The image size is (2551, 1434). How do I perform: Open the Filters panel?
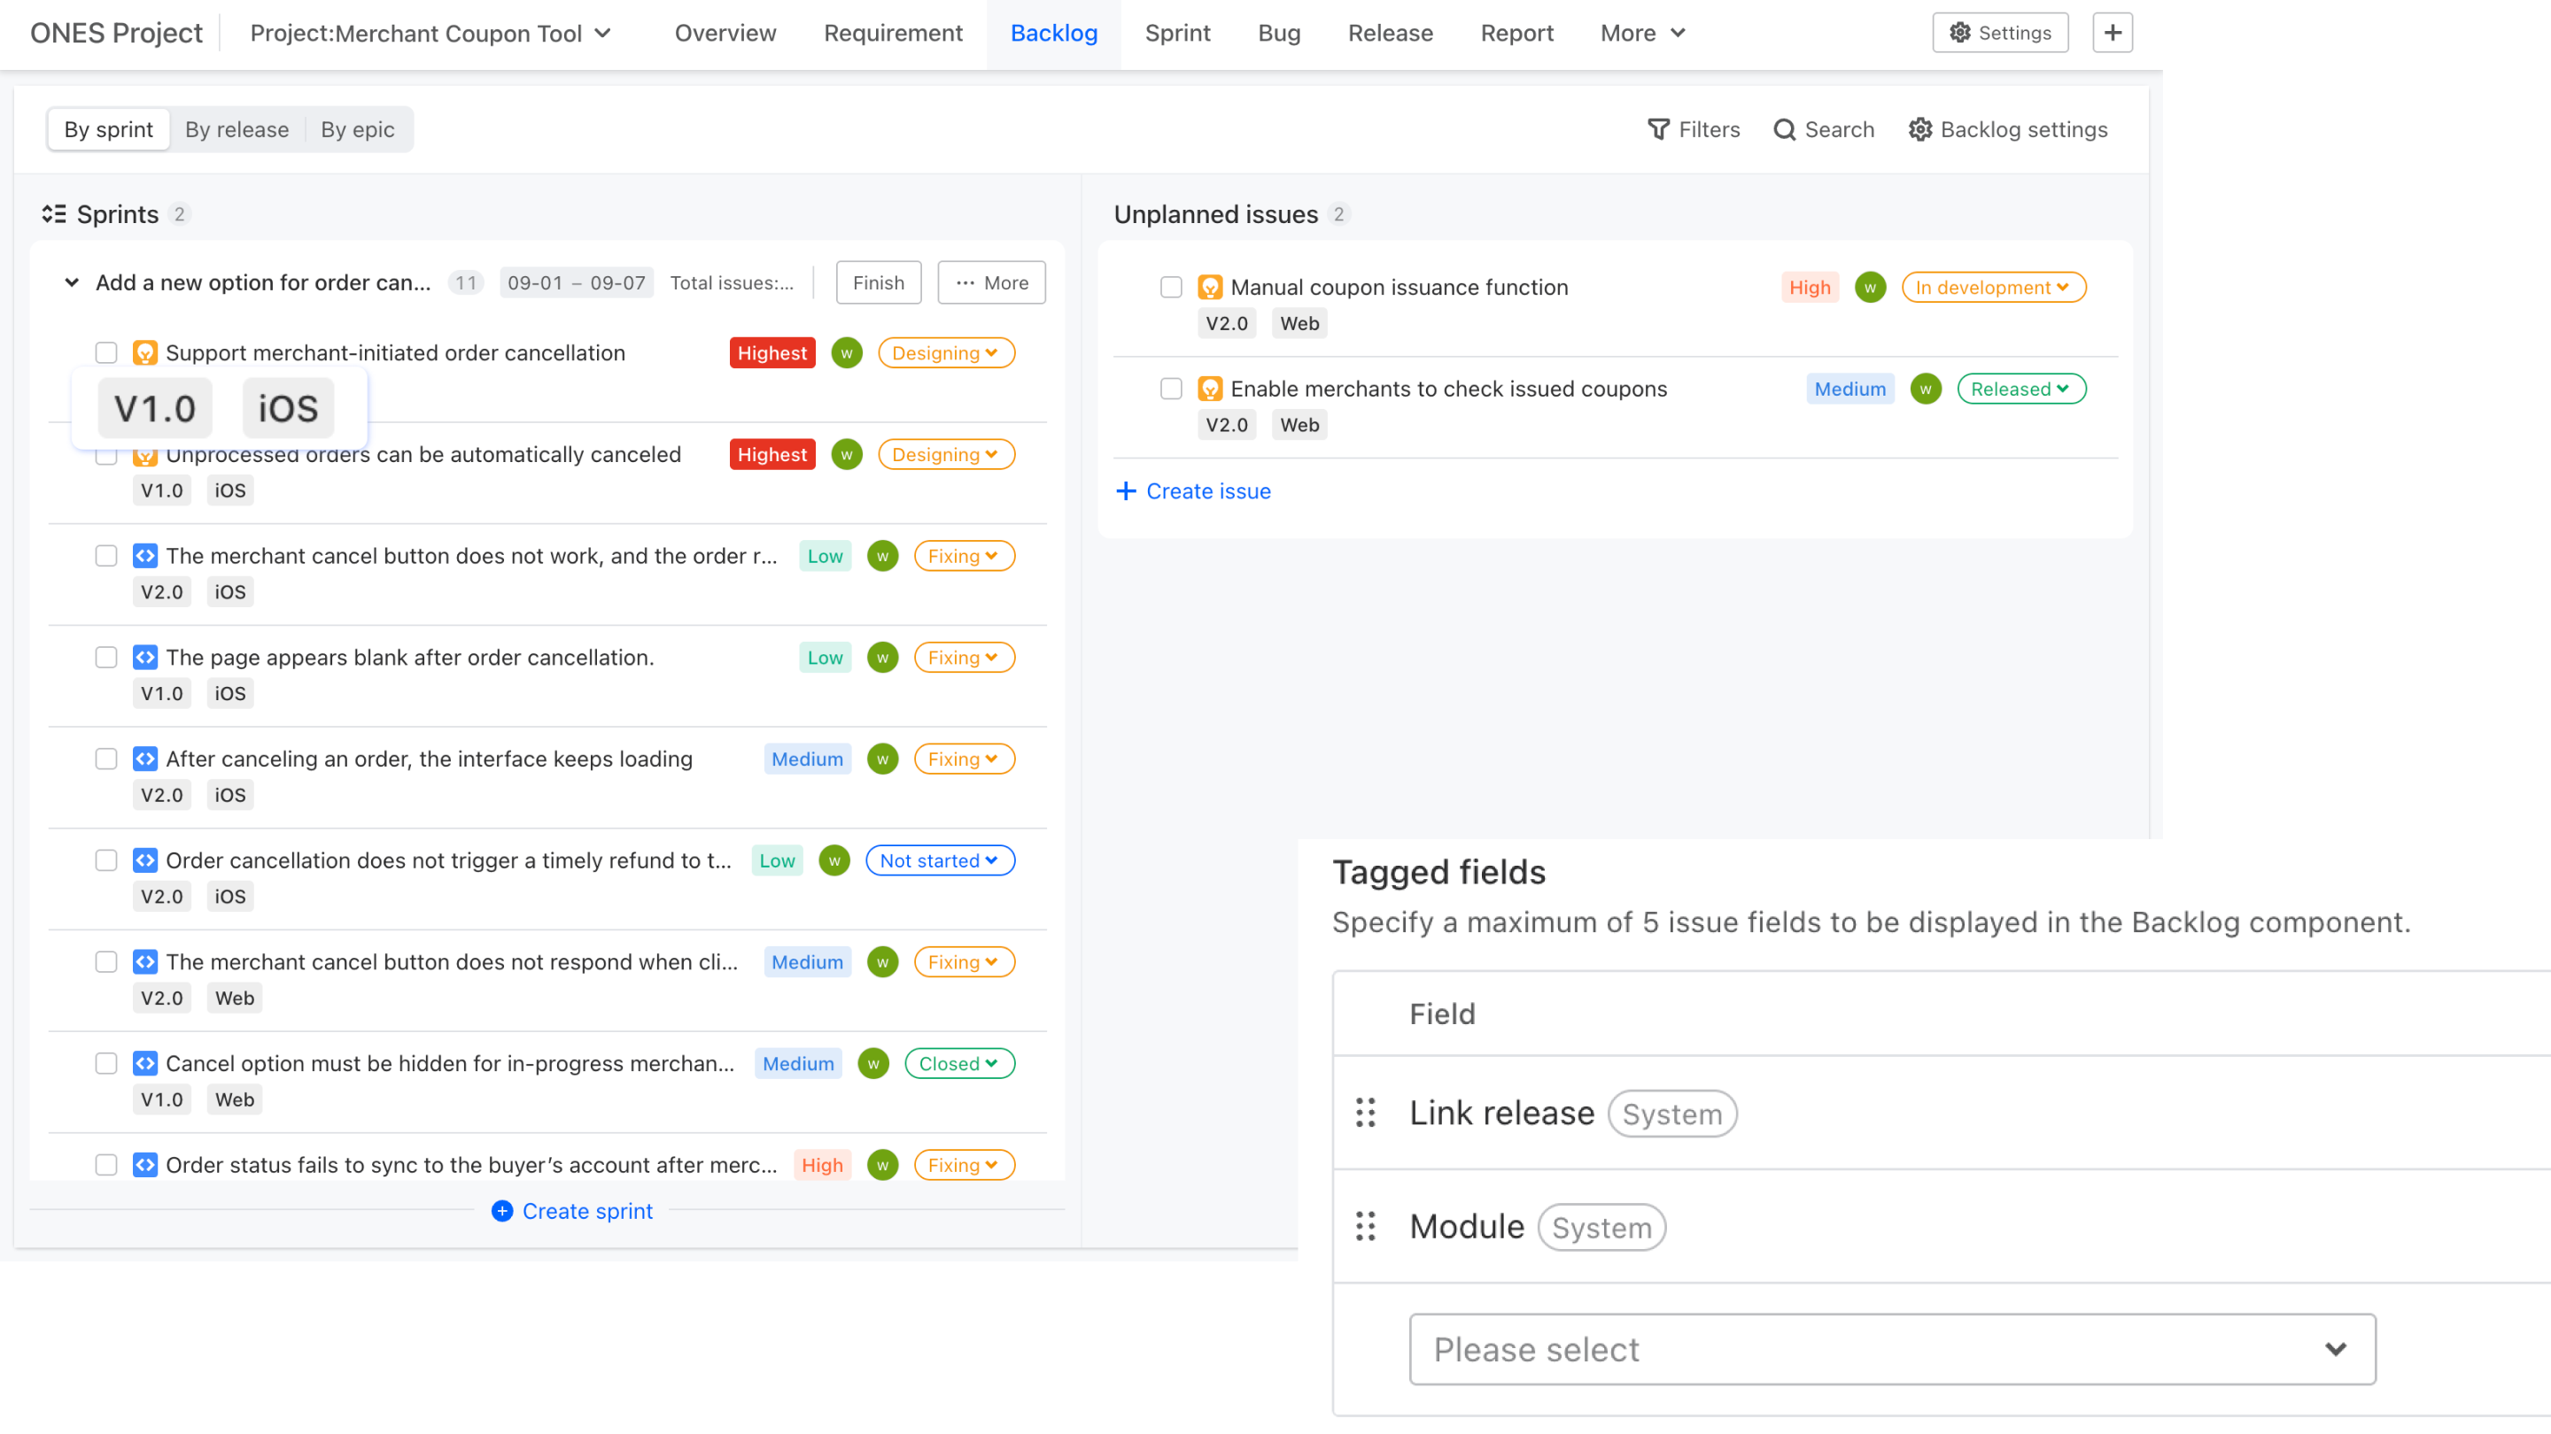[1694, 129]
